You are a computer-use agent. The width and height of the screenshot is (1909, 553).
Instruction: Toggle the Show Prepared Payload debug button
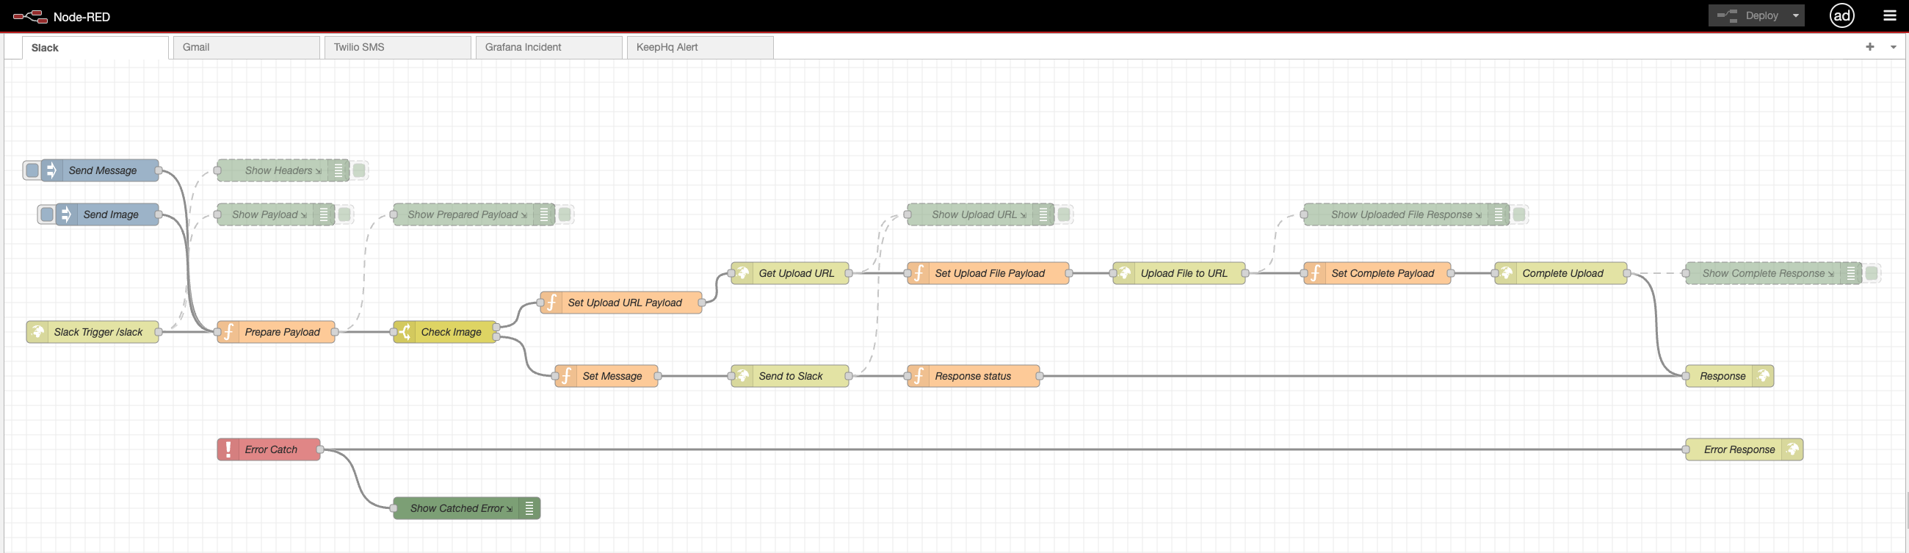(x=565, y=214)
